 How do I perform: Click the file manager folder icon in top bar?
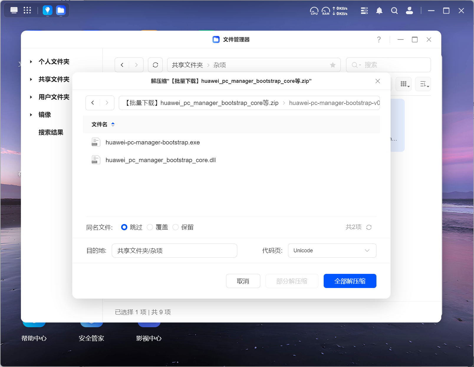(x=61, y=10)
